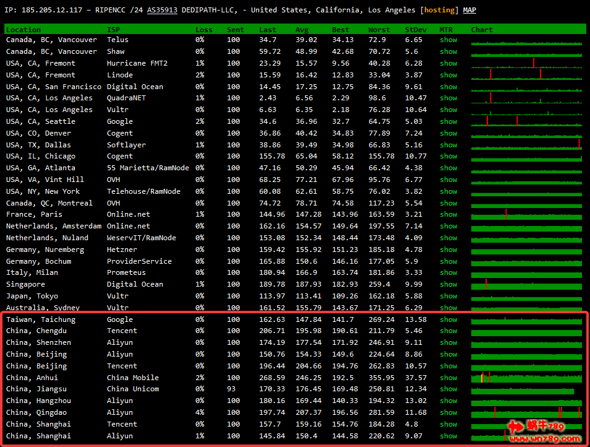Click the Loss column header
This screenshot has height=447, width=590.
[203, 30]
